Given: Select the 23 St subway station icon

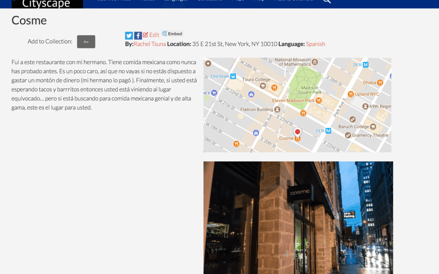Looking at the screenshot, I should 328,131.
